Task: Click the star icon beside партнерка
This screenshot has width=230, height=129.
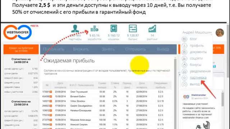Action: click(x=184, y=78)
